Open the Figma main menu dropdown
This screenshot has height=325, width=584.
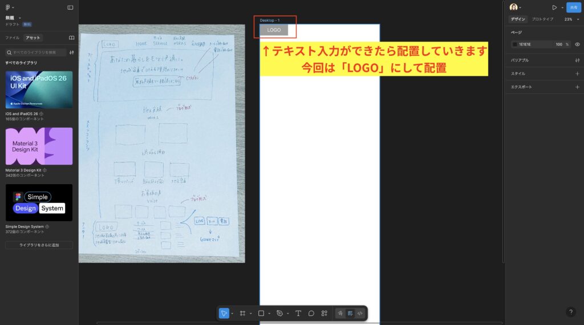pyautogui.click(x=10, y=7)
